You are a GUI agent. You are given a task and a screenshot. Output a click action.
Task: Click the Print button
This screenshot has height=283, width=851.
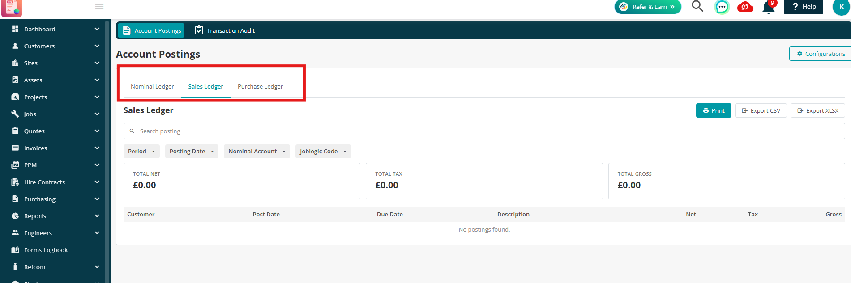click(714, 110)
